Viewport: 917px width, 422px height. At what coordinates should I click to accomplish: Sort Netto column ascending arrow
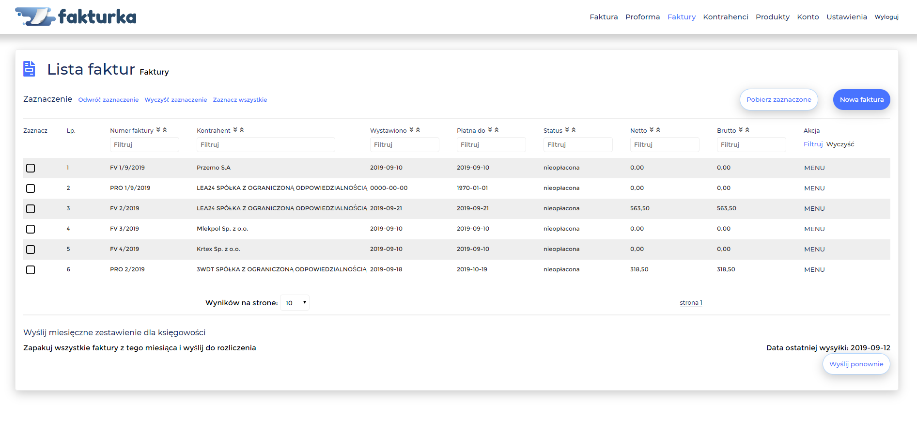point(658,130)
